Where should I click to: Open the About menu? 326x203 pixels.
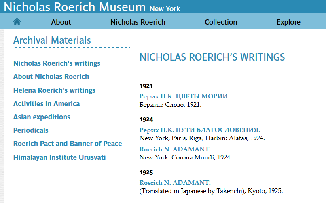[x=61, y=22]
